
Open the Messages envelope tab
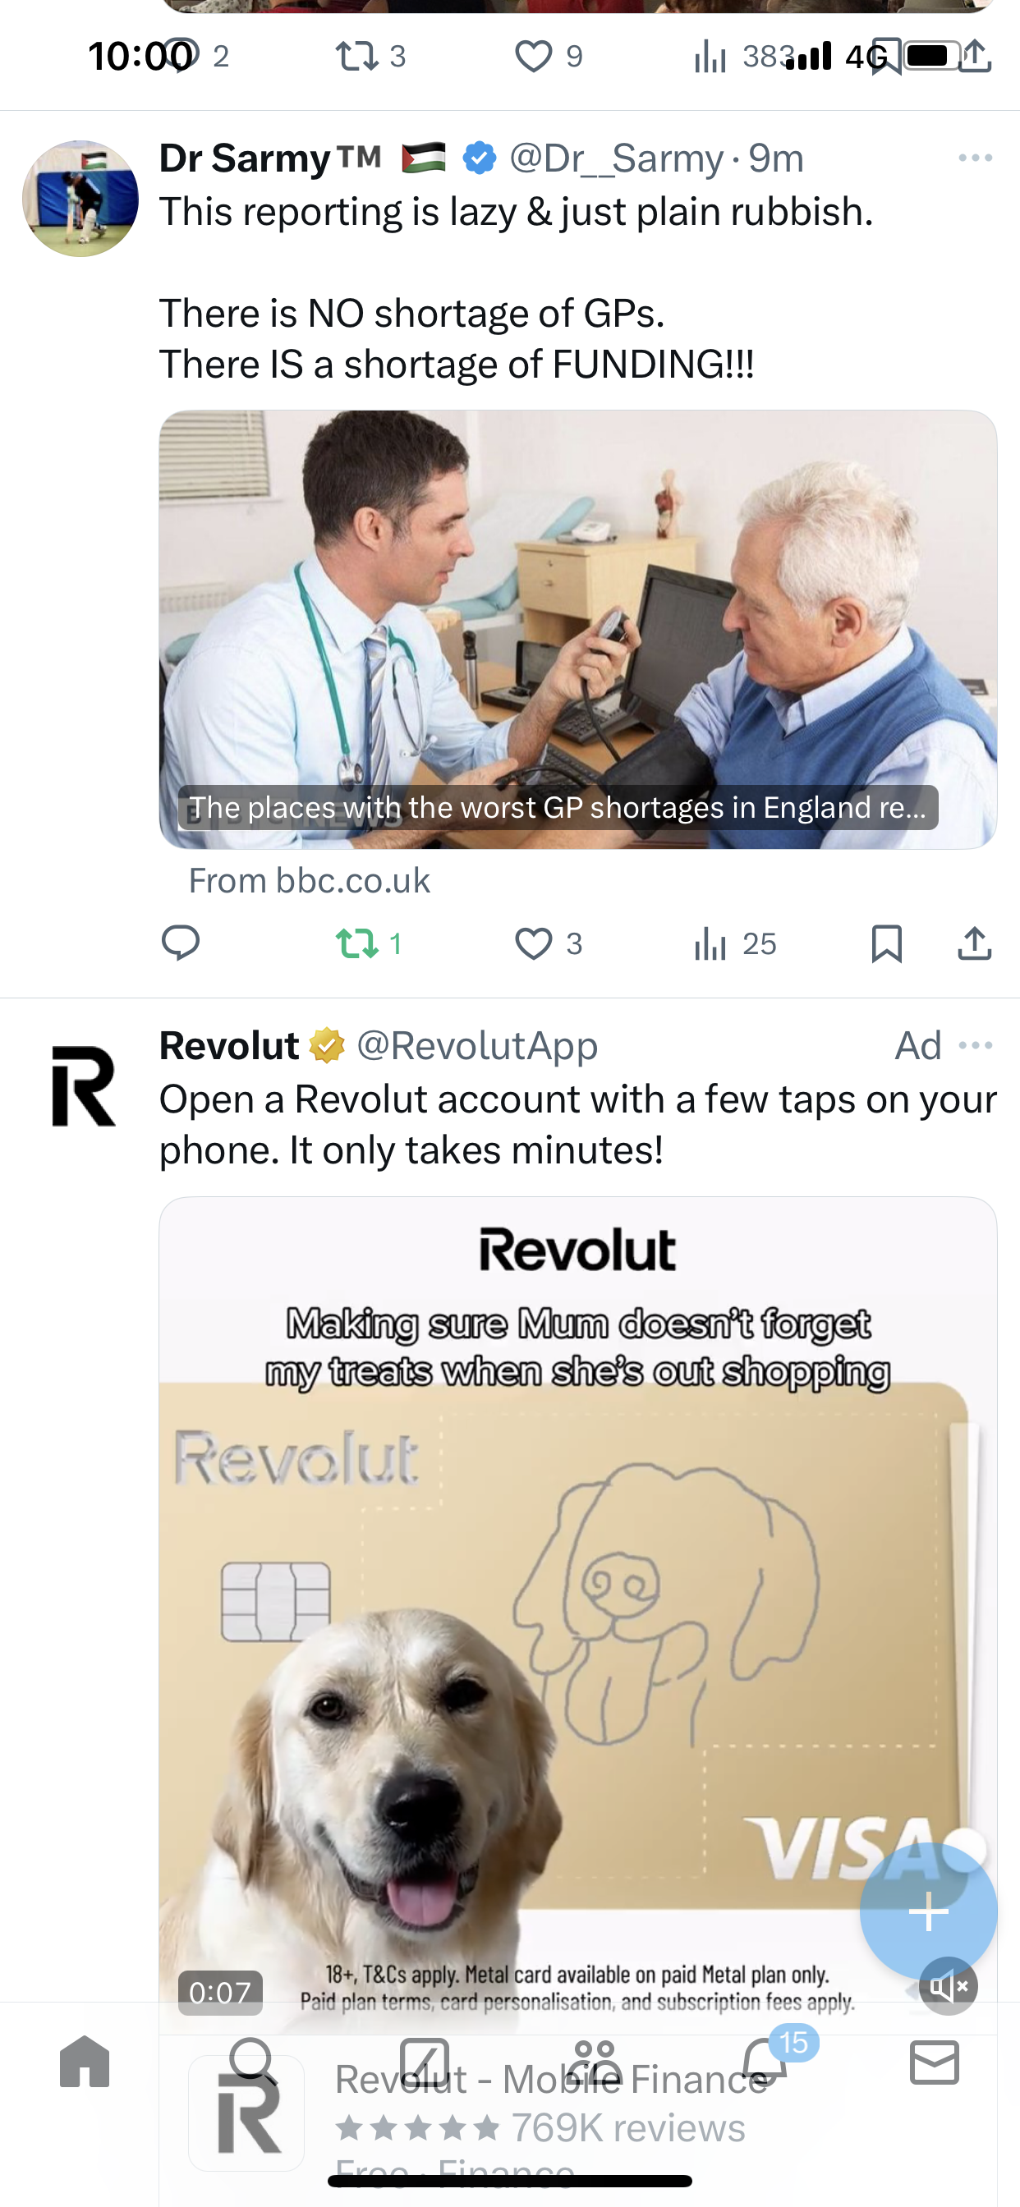coord(935,2062)
